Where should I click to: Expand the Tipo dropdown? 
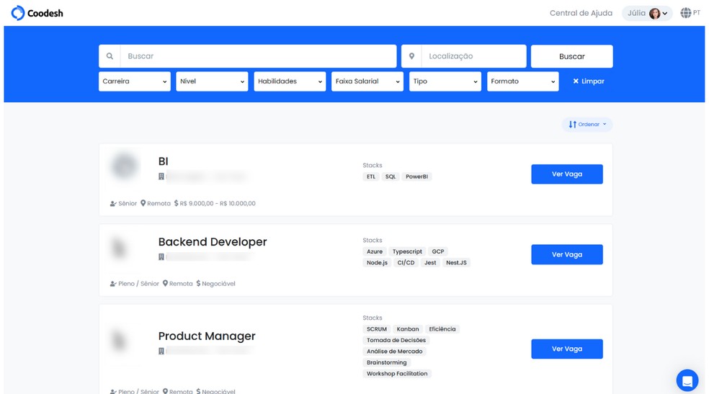tap(445, 81)
